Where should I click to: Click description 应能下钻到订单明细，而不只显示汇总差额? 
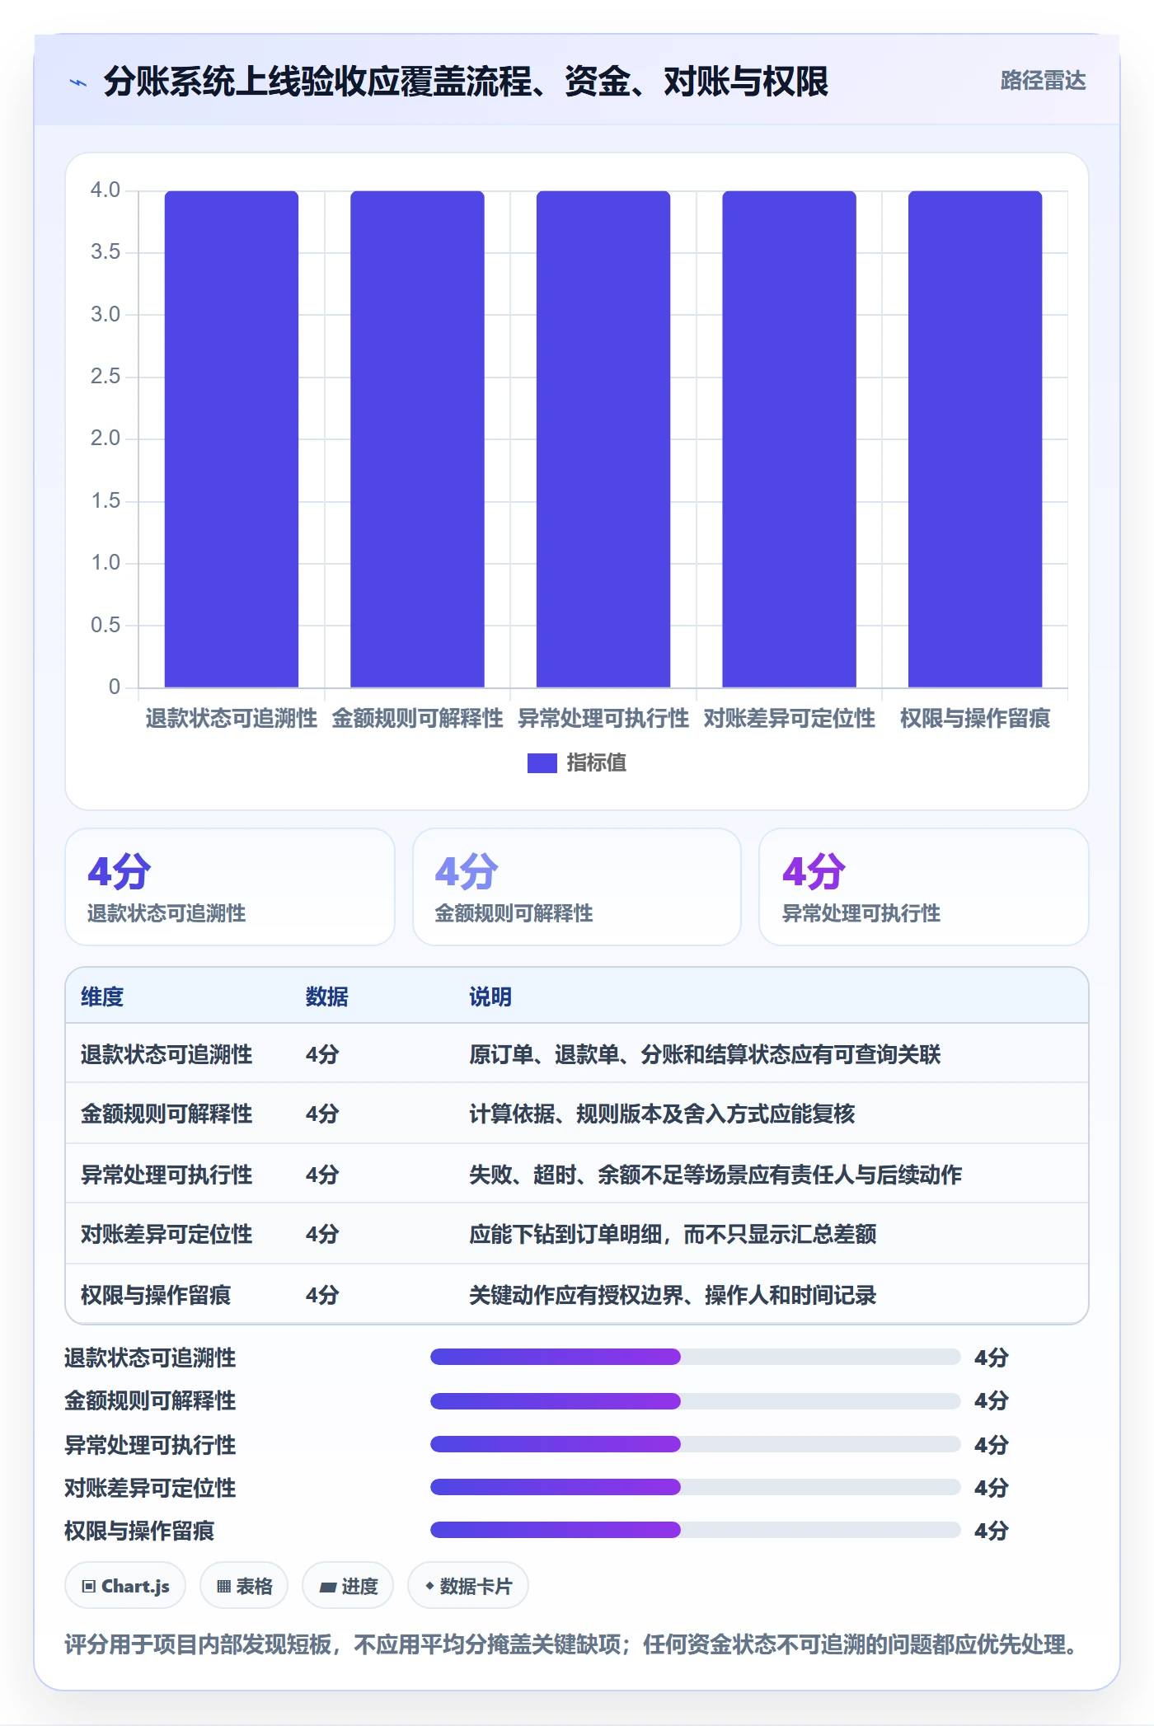click(673, 1234)
